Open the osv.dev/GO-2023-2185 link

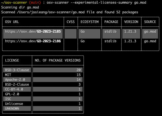tap(33, 31)
